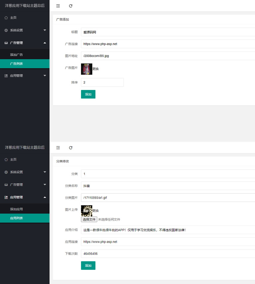
Task: Click the uploaded thumbnail next to 图片上传
Action: 86,211
